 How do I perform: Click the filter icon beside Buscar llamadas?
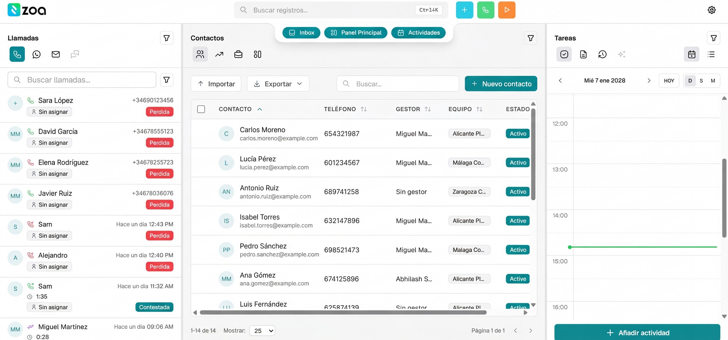pyautogui.click(x=166, y=80)
